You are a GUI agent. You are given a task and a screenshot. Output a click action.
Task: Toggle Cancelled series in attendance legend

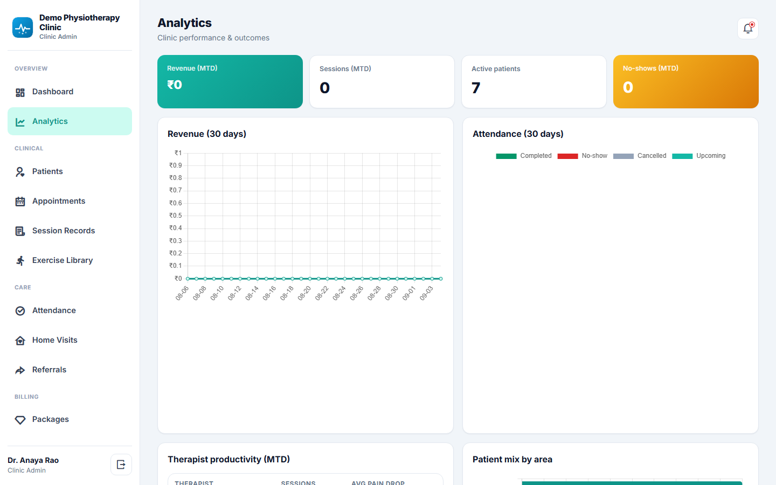pos(640,156)
